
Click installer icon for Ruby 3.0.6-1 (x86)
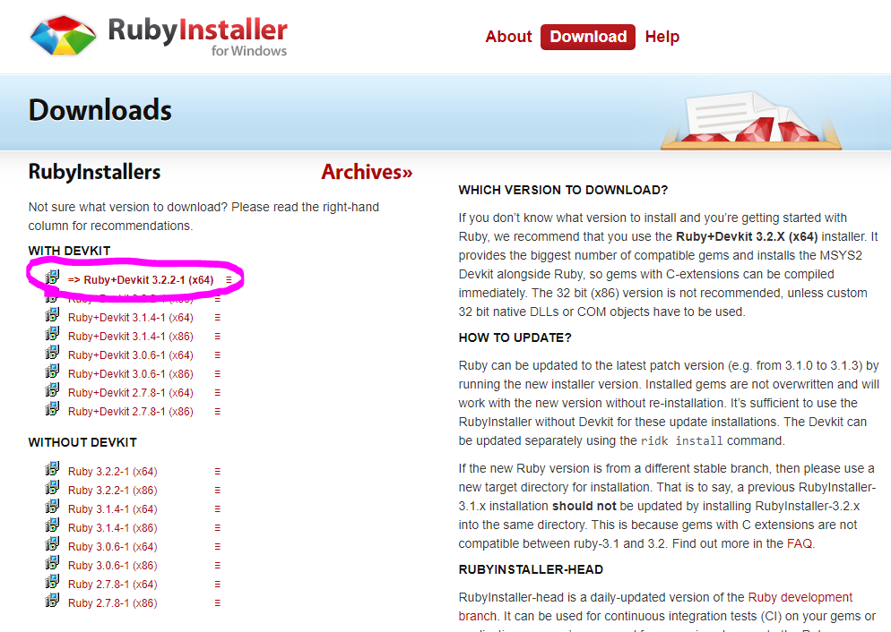52,562
